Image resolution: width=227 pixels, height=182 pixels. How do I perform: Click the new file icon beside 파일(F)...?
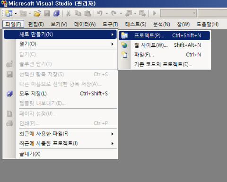(124, 55)
